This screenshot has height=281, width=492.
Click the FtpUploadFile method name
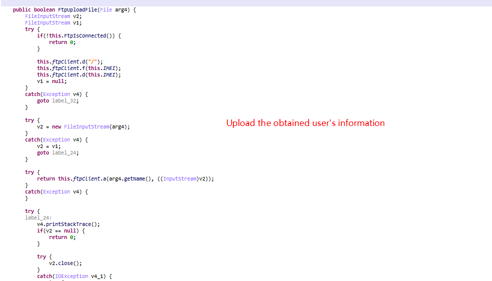coord(78,9)
